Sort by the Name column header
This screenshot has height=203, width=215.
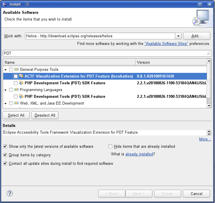[69, 62]
